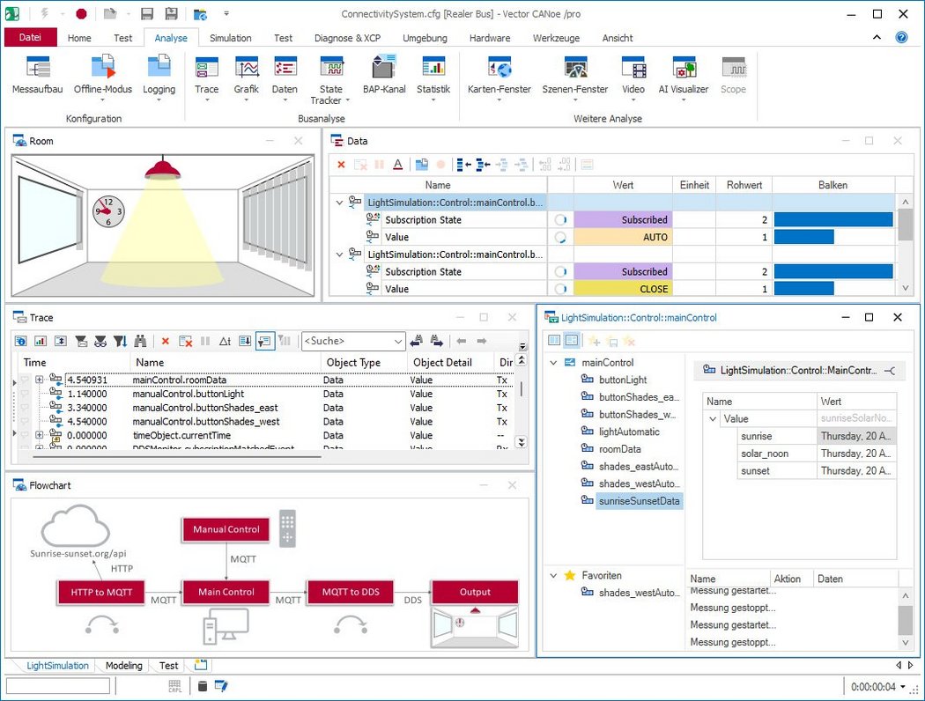Screen dimensions: 925x701
Task: Open the time display dropdown in status bar
Action: click(x=903, y=687)
